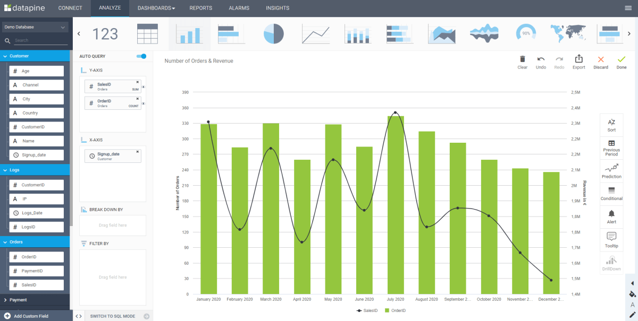The height and width of the screenshot is (321, 638).
Task: Toggle the OrderID legend entry
Action: (397, 310)
